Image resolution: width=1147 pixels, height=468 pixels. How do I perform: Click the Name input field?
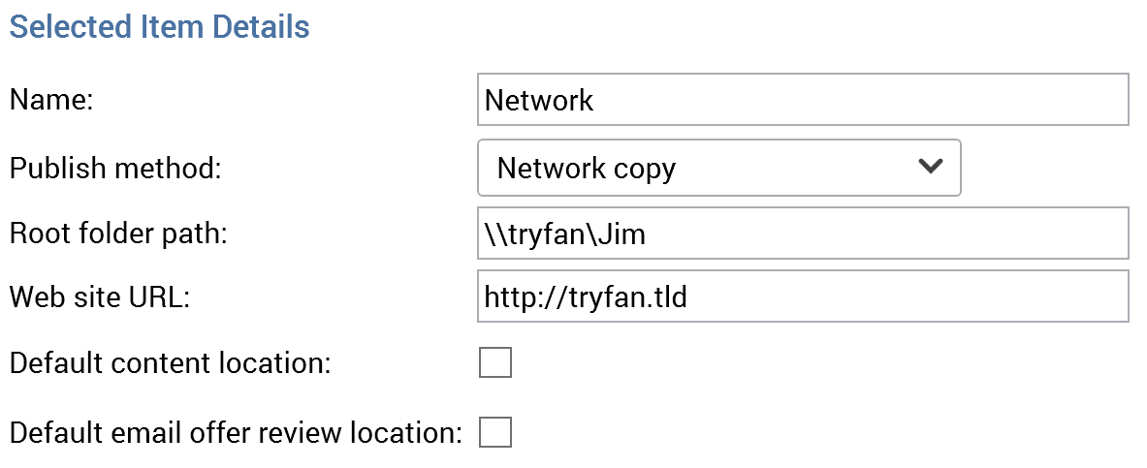pyautogui.click(x=803, y=100)
